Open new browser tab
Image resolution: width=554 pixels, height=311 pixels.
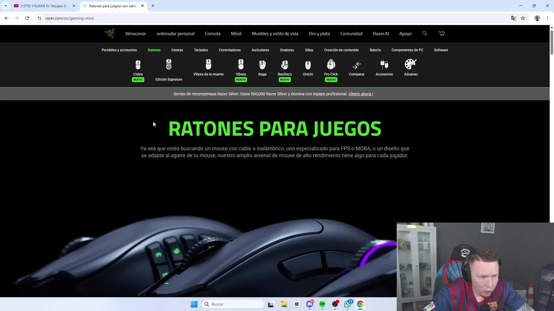tap(153, 6)
